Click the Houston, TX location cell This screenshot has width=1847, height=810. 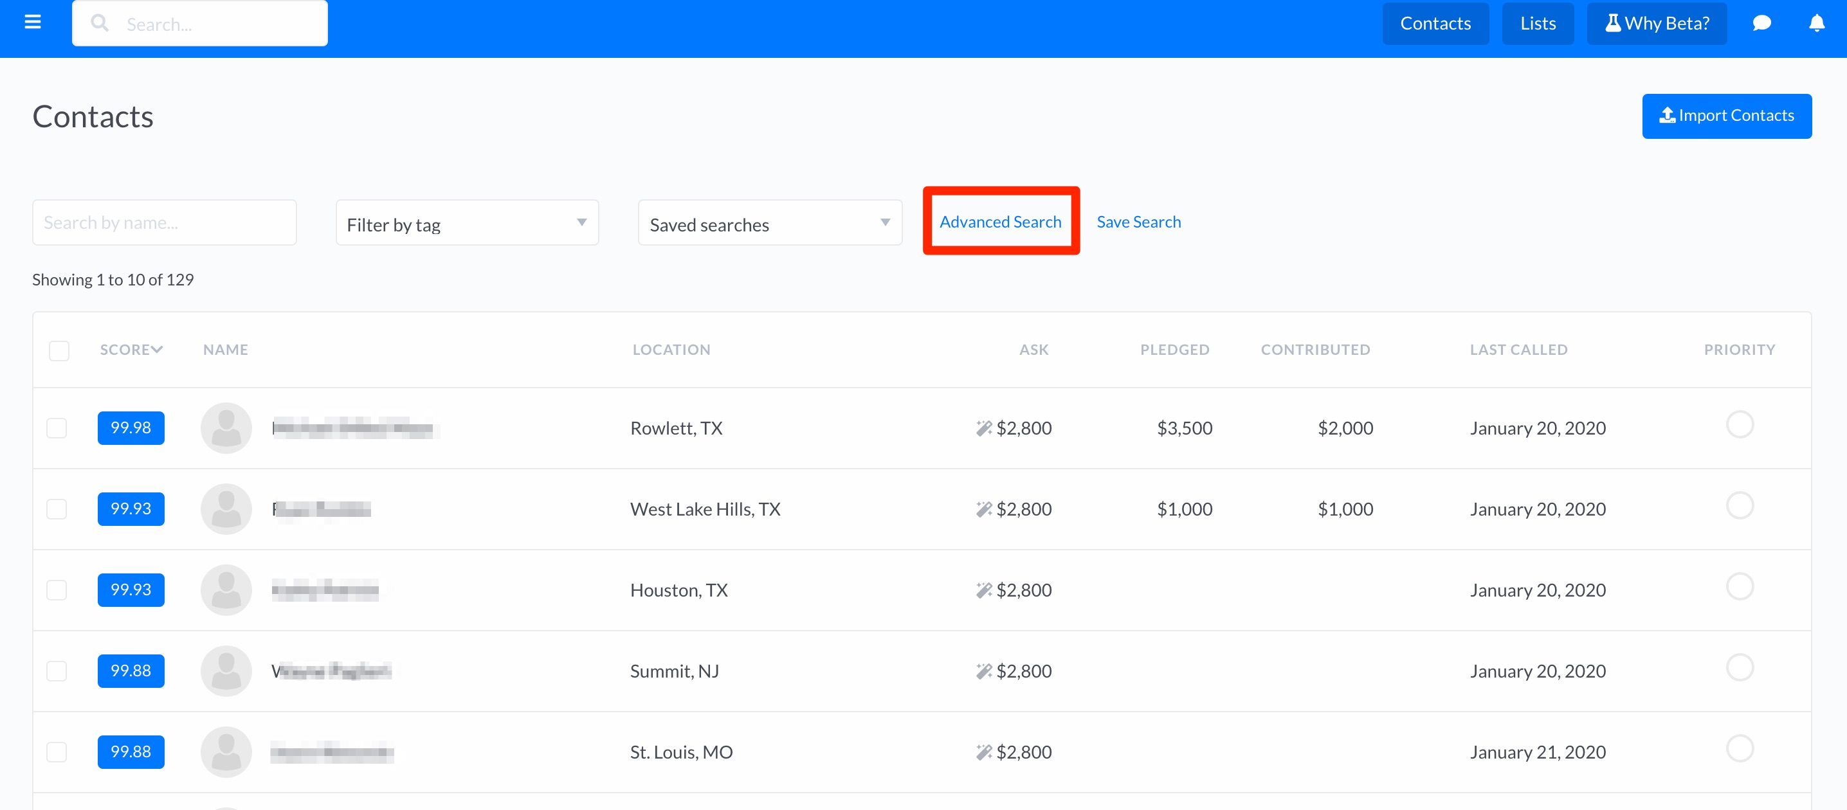(x=678, y=591)
